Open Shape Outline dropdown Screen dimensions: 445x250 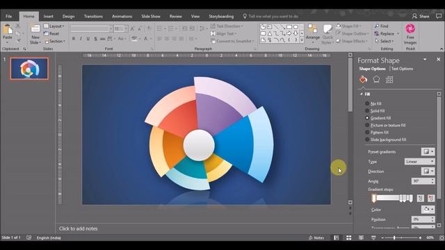353,33
